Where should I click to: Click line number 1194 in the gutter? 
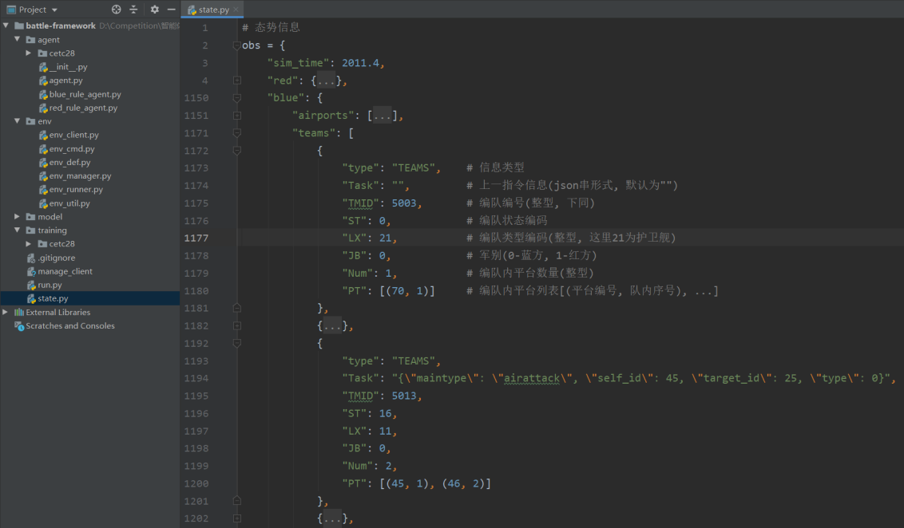coord(196,378)
